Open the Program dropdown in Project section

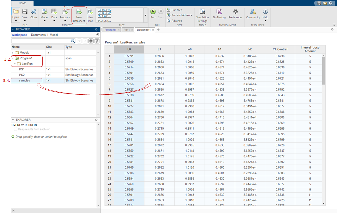(65, 21)
